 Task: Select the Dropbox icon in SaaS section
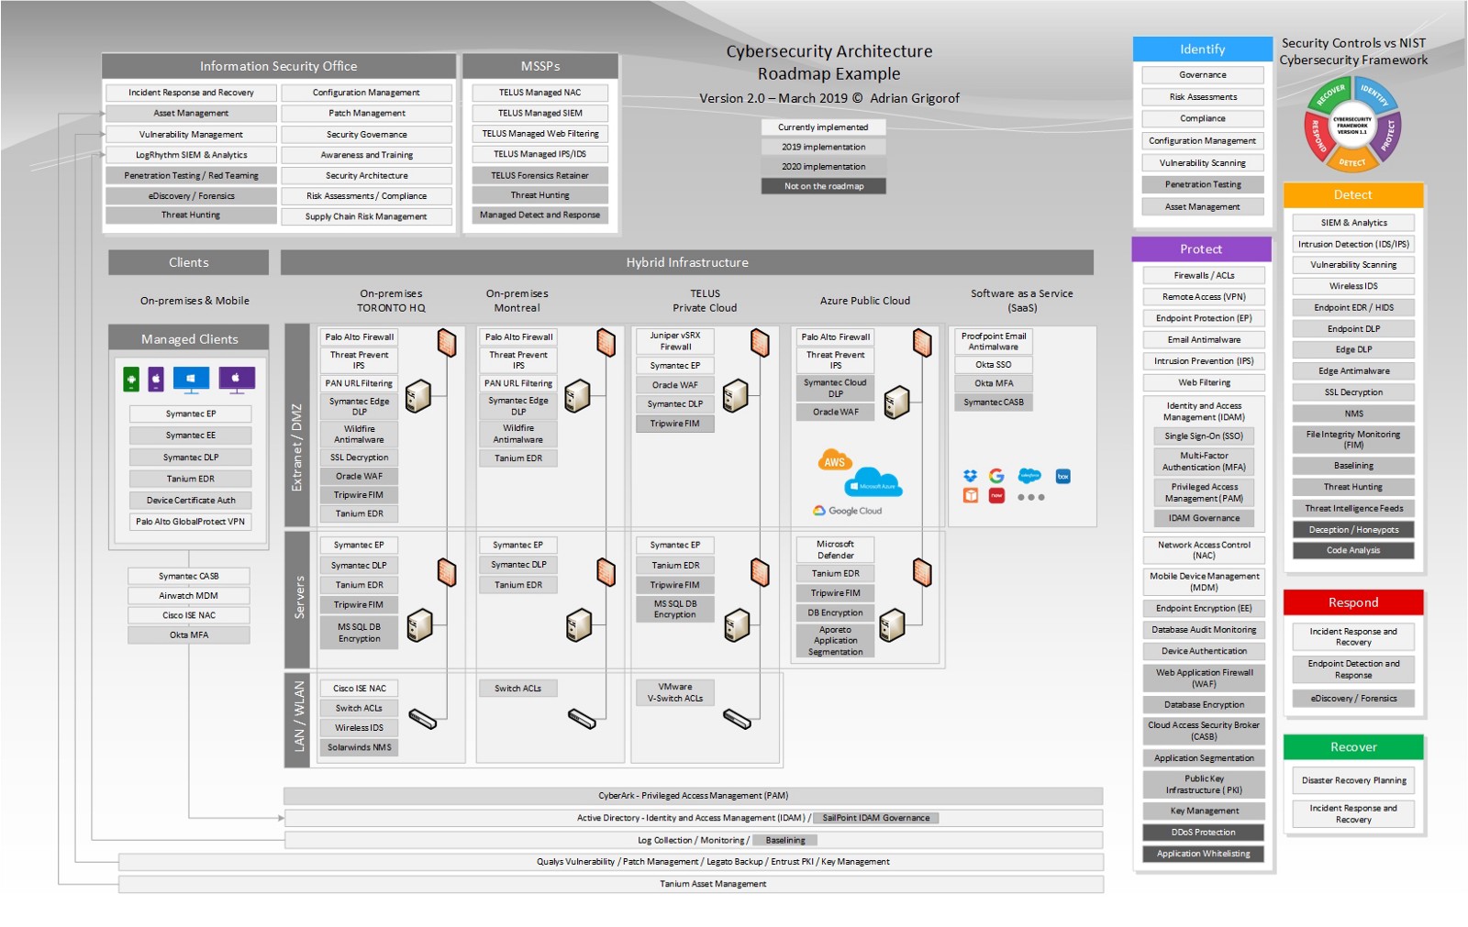pos(971,476)
